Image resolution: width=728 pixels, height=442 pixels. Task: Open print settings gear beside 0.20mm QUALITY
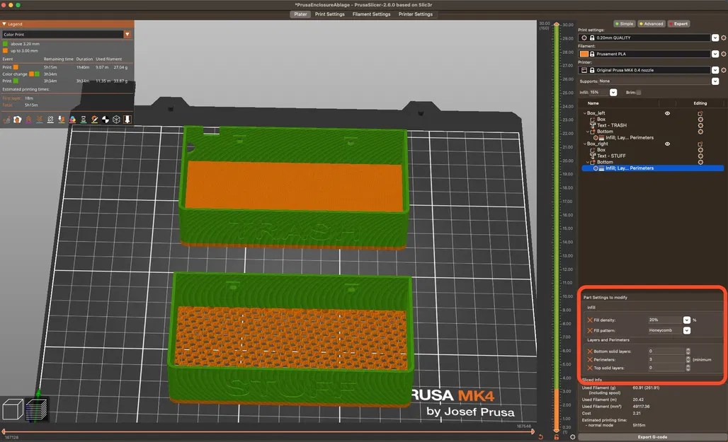[723, 38]
